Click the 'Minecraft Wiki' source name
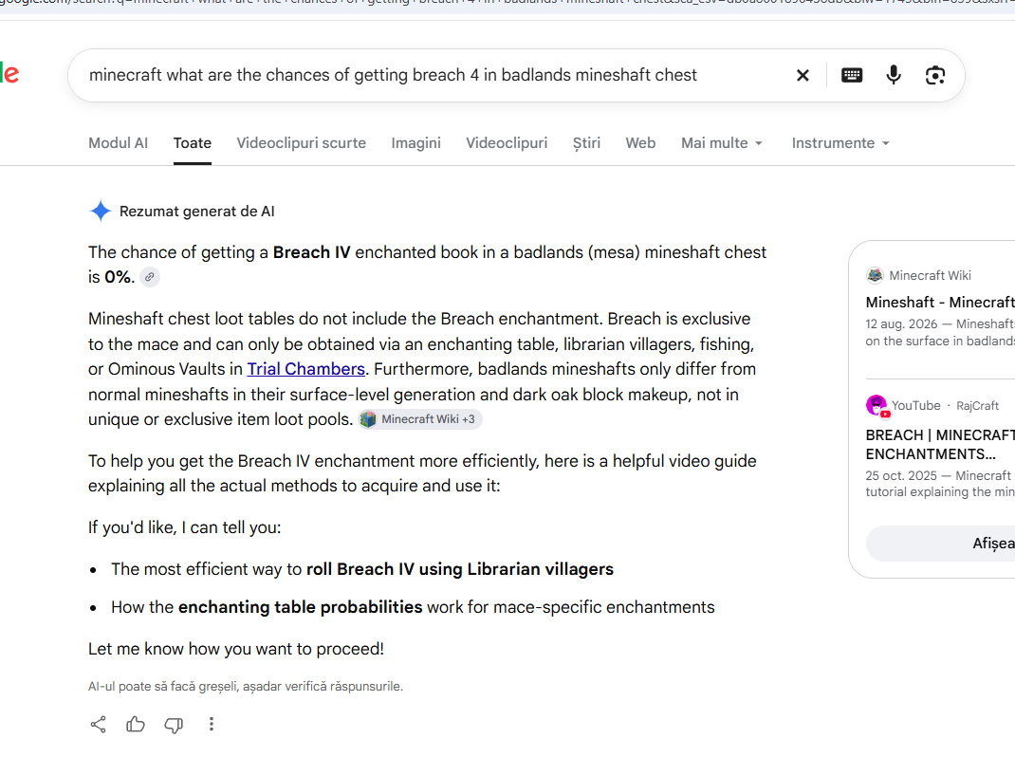 tap(931, 276)
